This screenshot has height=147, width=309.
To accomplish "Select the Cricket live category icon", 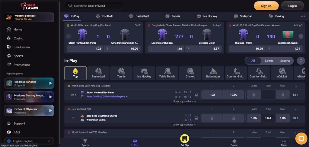I will [x=190, y=73].
